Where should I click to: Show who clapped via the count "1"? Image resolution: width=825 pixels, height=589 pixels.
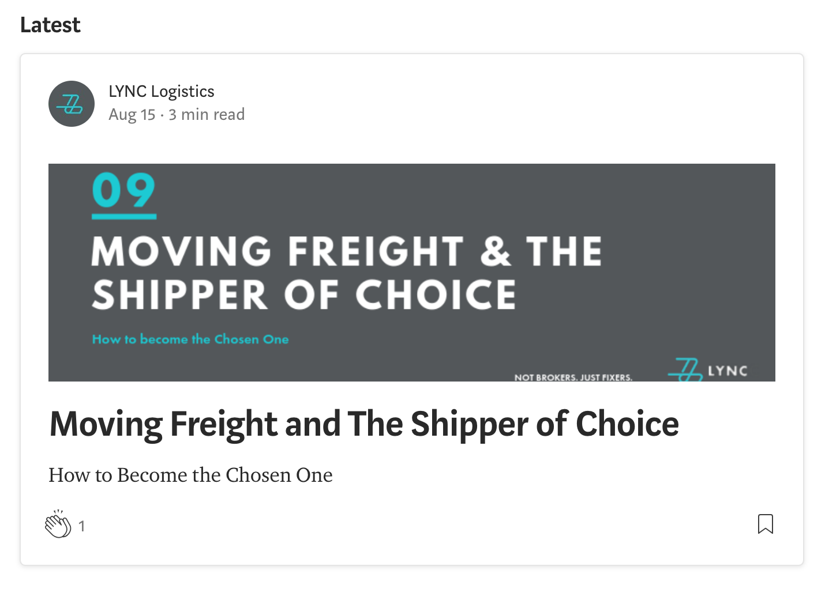[x=82, y=526]
